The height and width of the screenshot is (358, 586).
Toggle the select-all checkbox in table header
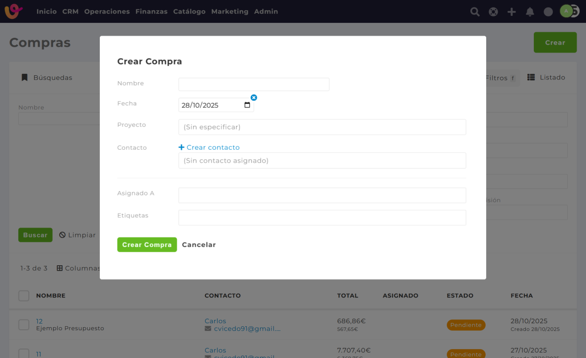point(24,296)
